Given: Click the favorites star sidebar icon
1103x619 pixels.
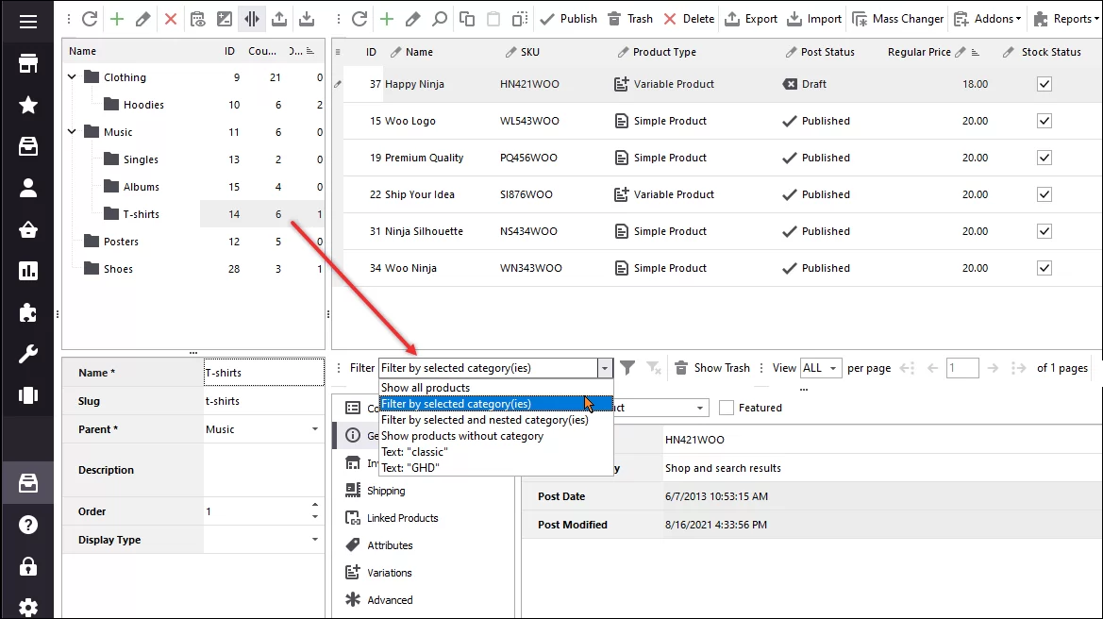Looking at the screenshot, I should pyautogui.click(x=28, y=105).
